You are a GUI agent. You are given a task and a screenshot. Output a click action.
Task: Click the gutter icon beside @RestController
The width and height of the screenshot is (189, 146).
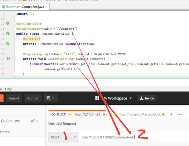pyautogui.click(x=8, y=23)
